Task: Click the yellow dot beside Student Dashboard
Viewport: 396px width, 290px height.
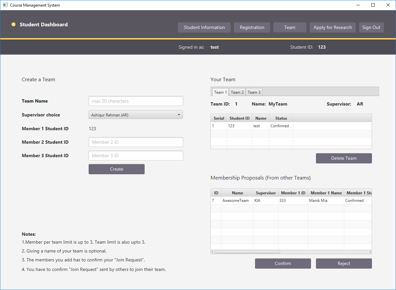Action: click(x=14, y=24)
